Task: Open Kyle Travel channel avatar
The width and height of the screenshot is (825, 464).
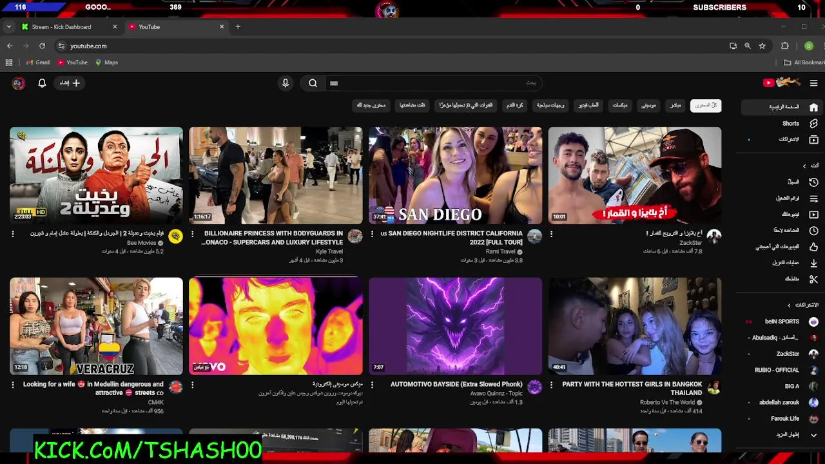Action: pyautogui.click(x=355, y=237)
